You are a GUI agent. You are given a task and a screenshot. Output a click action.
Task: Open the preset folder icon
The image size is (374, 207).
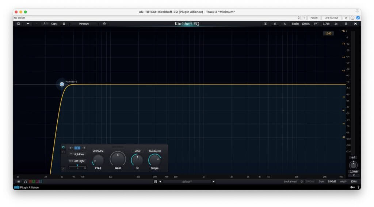(x=19, y=24)
